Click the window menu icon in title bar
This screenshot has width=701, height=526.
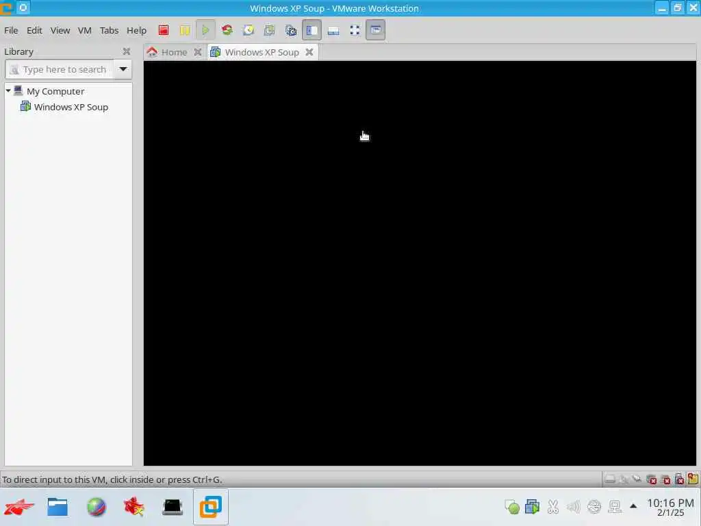(x=6, y=8)
